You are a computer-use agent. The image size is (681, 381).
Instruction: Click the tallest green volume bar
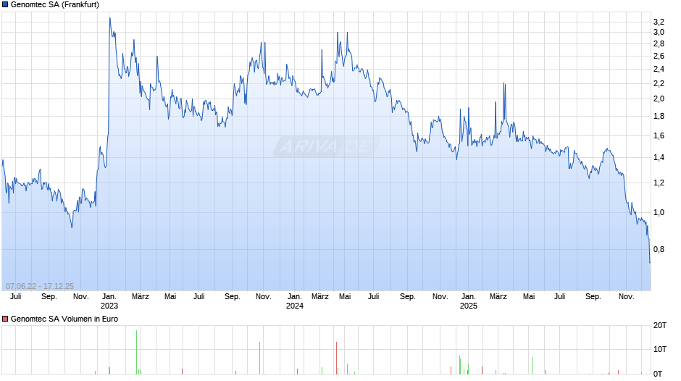click(x=136, y=352)
